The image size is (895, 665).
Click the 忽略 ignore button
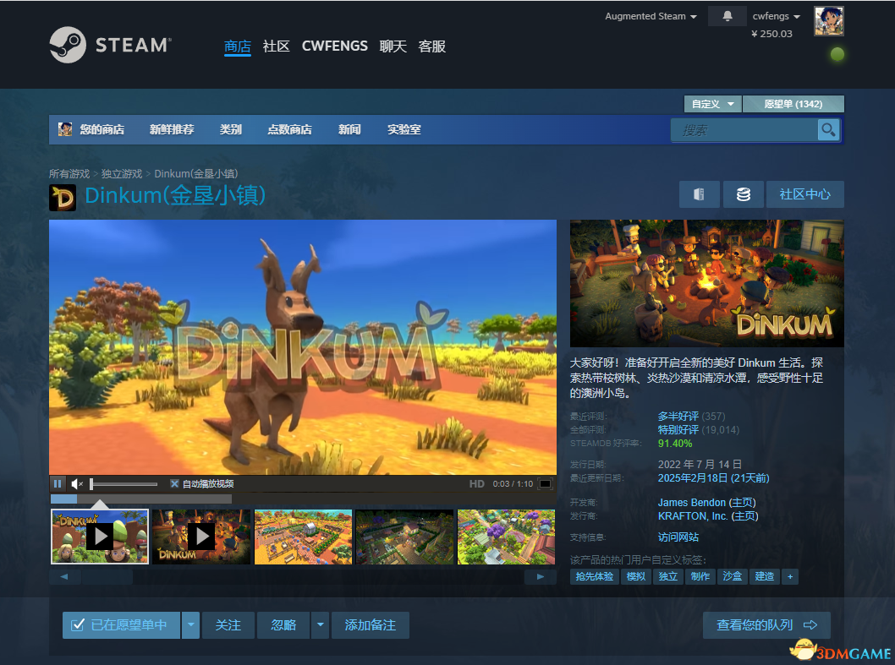tap(283, 625)
